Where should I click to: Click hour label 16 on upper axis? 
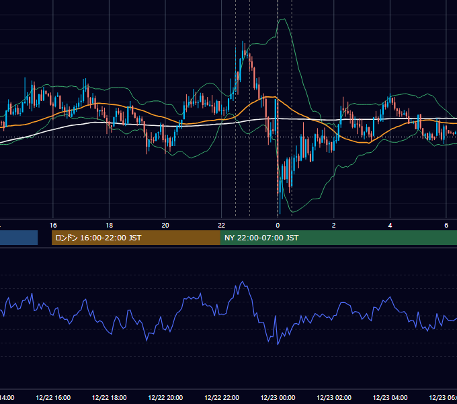pos(53,226)
